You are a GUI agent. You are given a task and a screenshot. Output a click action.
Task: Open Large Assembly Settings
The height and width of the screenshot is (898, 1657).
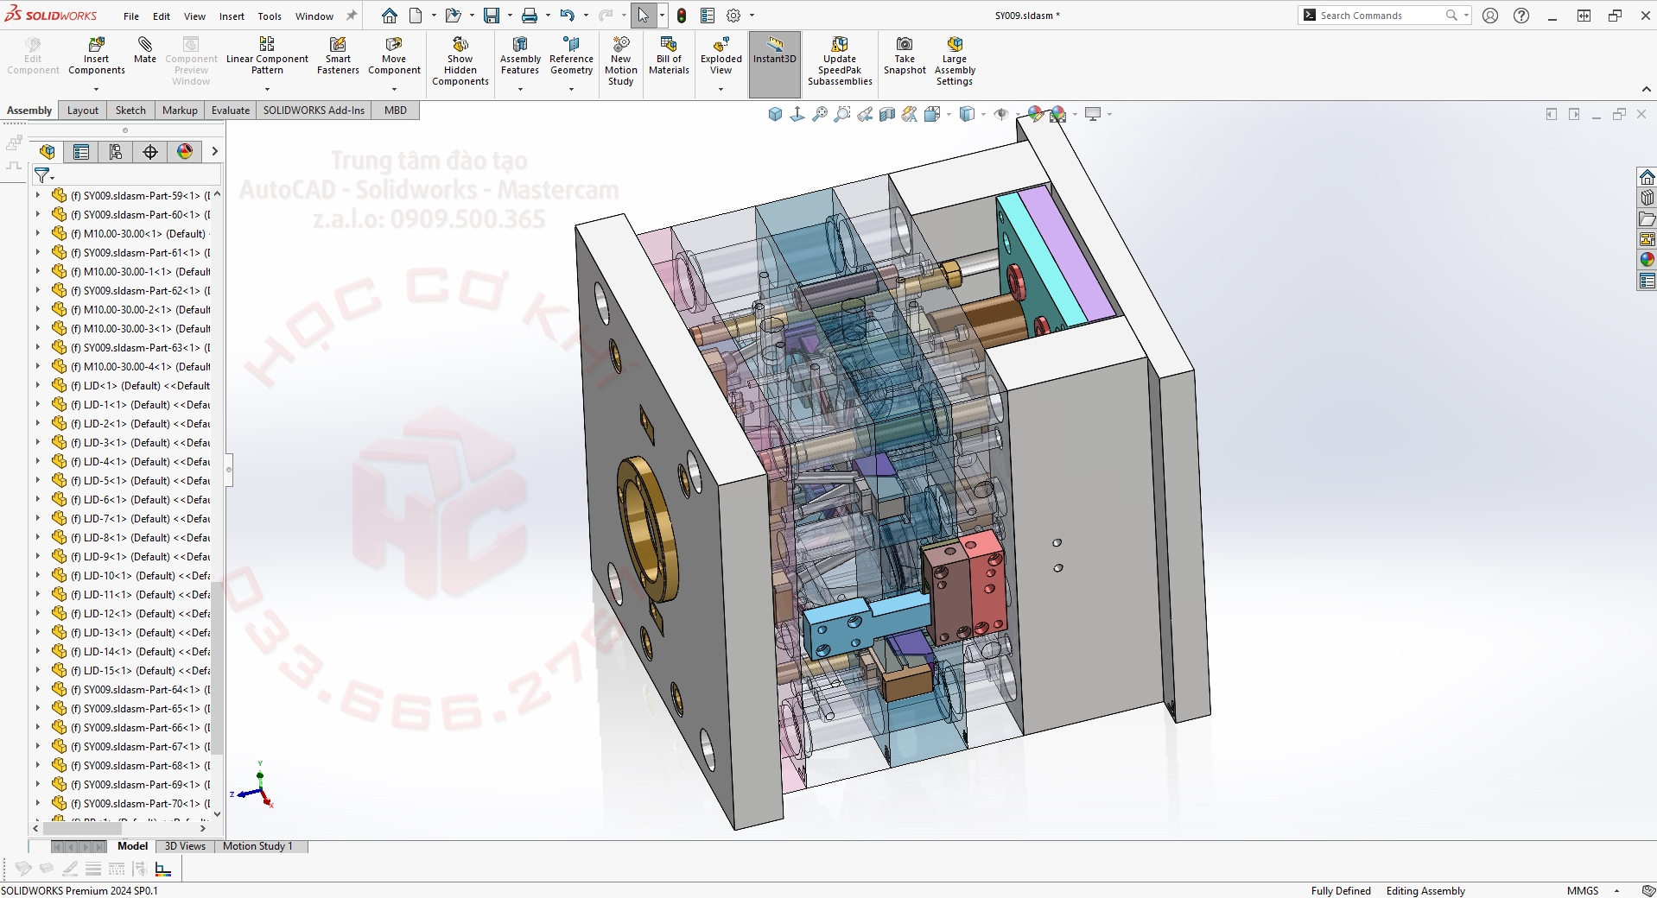coord(955,61)
